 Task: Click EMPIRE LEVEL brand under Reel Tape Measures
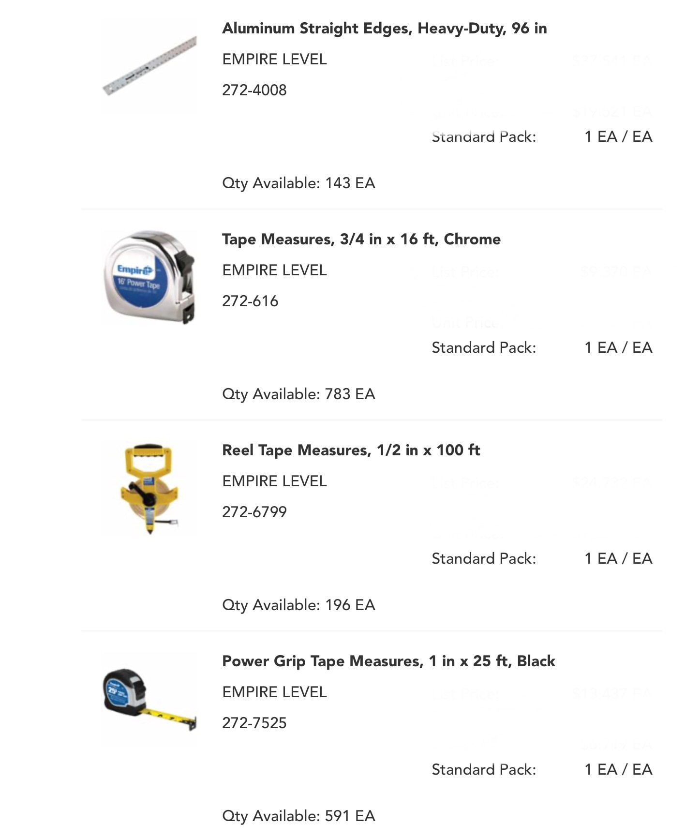[x=274, y=481]
